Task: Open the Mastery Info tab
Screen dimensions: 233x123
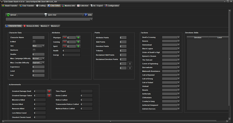Action: tap(69, 6)
